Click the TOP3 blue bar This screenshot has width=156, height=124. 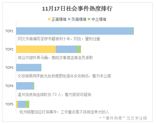[x=29, y=68]
